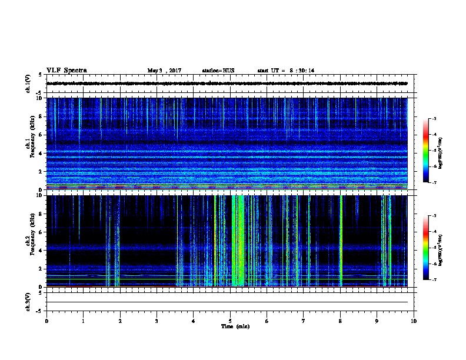Click the "ch.1(V)" vertical axis label

click(28, 84)
